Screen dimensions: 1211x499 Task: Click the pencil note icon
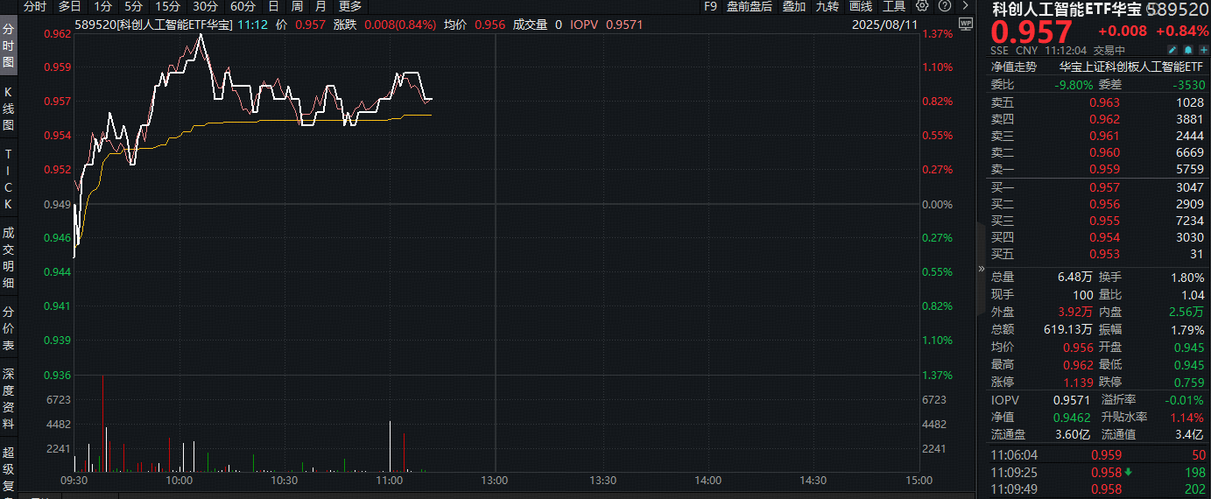coord(1172,51)
